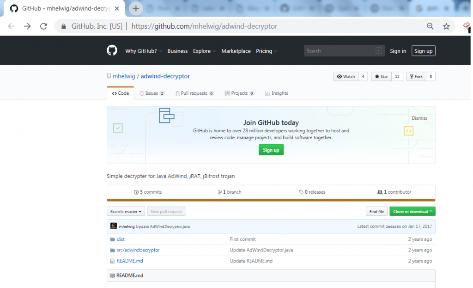Go back with the browser back arrow
The height and width of the screenshot is (288, 473).
[12, 26]
